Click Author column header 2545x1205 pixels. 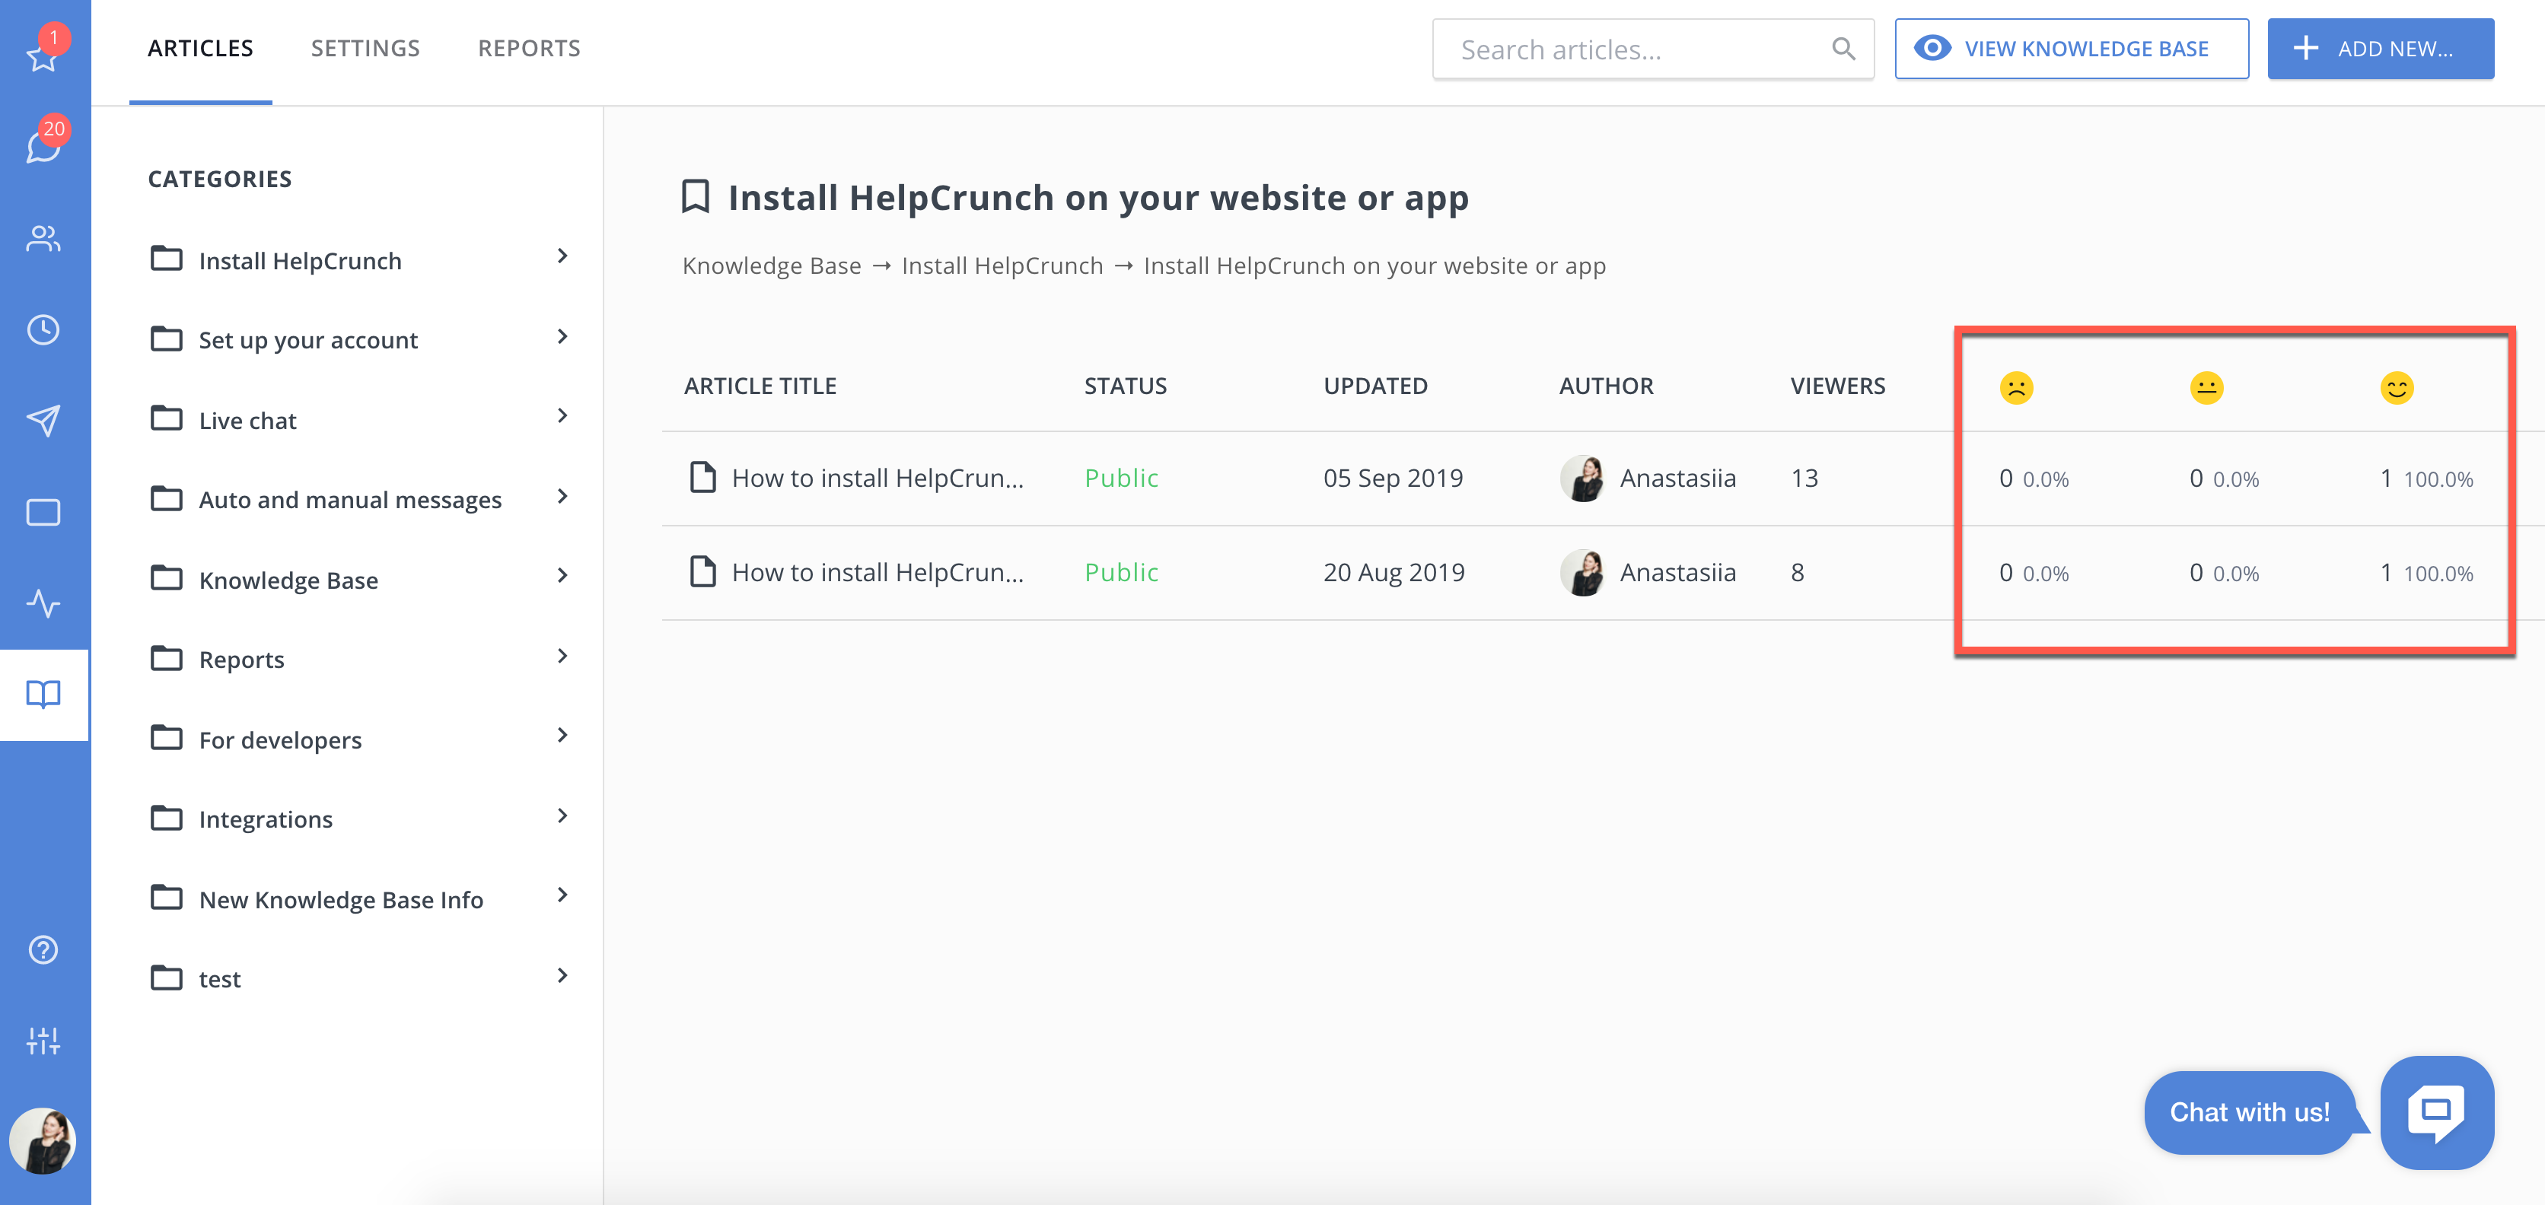[1605, 386]
